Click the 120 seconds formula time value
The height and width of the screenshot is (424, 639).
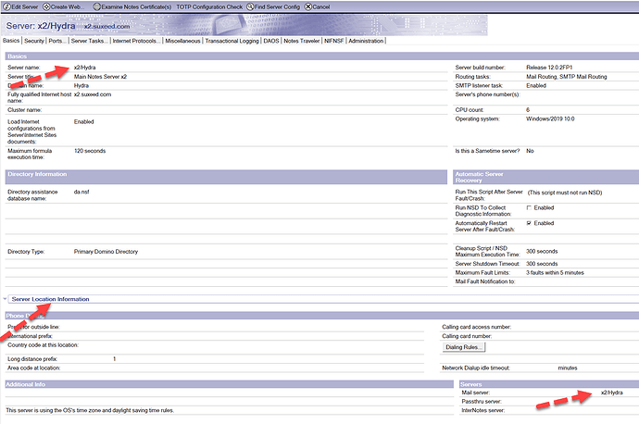pyautogui.click(x=90, y=151)
